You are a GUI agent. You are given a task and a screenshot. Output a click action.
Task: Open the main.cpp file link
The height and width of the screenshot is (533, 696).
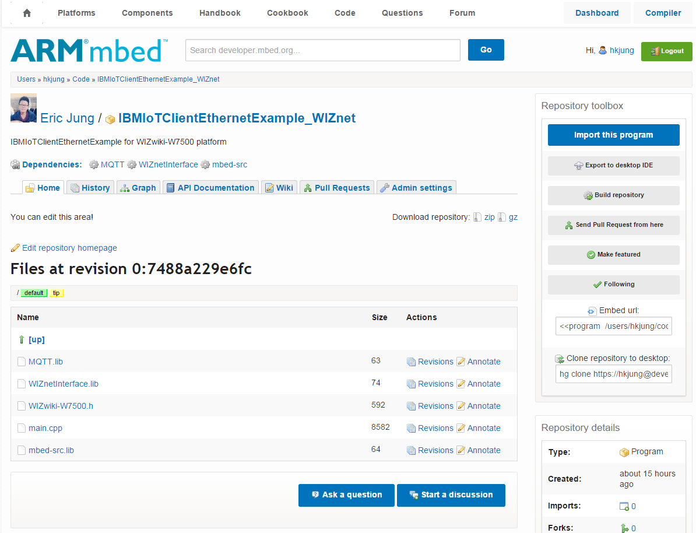pos(45,428)
